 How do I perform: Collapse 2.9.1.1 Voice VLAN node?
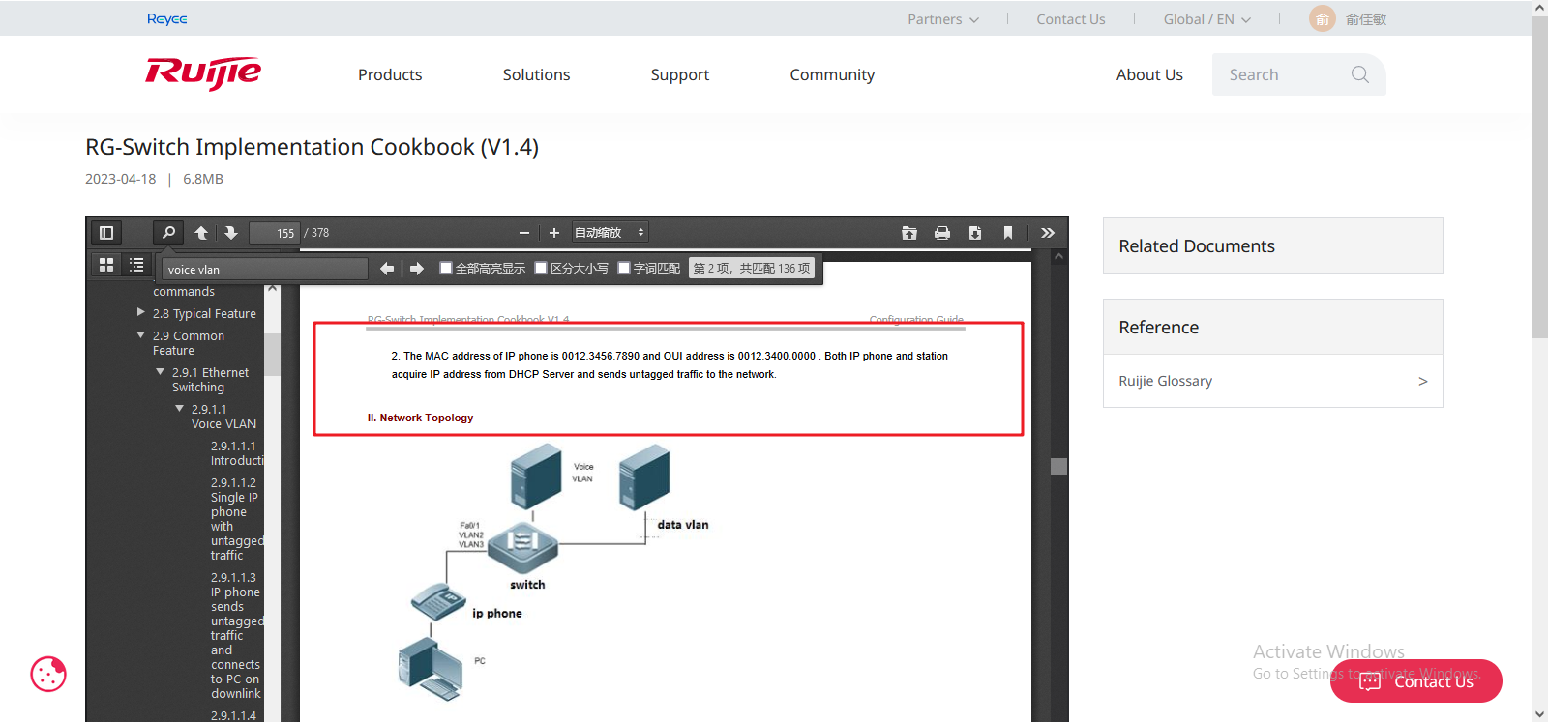[180, 408]
